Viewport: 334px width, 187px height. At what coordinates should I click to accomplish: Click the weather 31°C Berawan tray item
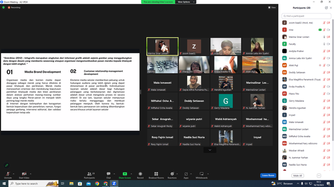282,183
